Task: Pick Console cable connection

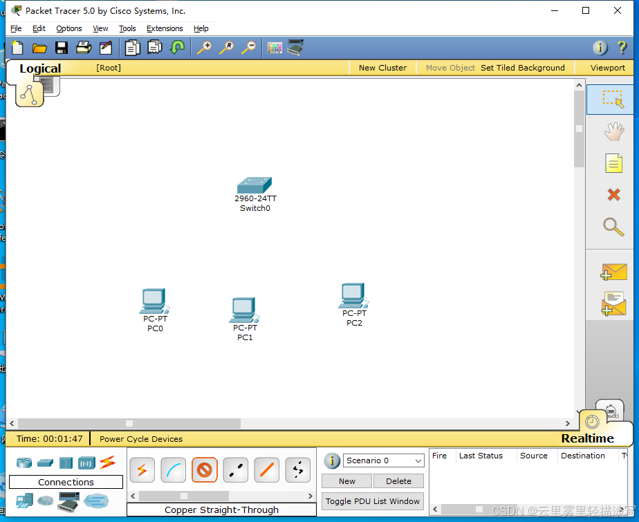Action: click(x=173, y=470)
